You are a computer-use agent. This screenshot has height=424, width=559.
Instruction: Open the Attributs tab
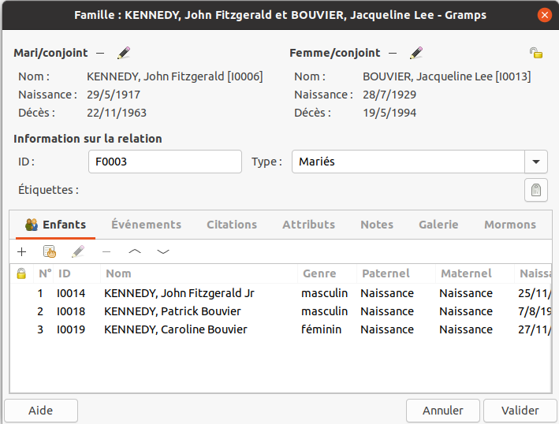pyautogui.click(x=309, y=225)
